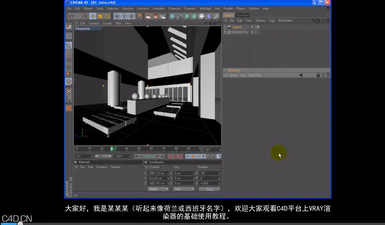The height and width of the screenshot is (225, 385).
Task: Choose the Live Selection arrow tool
Action: click(x=85, y=17)
